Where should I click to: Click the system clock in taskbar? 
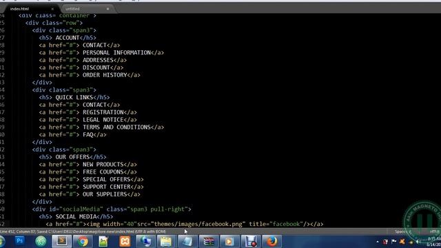(x=434, y=242)
